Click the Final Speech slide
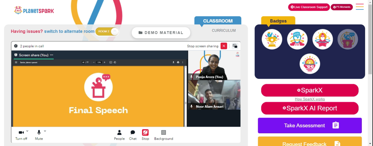Screen dimensions: 373x146 coord(98,96)
